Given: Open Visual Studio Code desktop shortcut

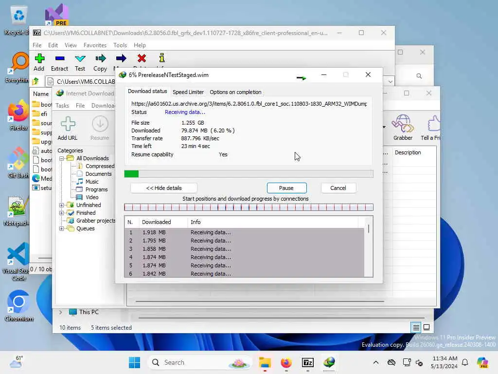Looking at the screenshot, I should [18, 254].
